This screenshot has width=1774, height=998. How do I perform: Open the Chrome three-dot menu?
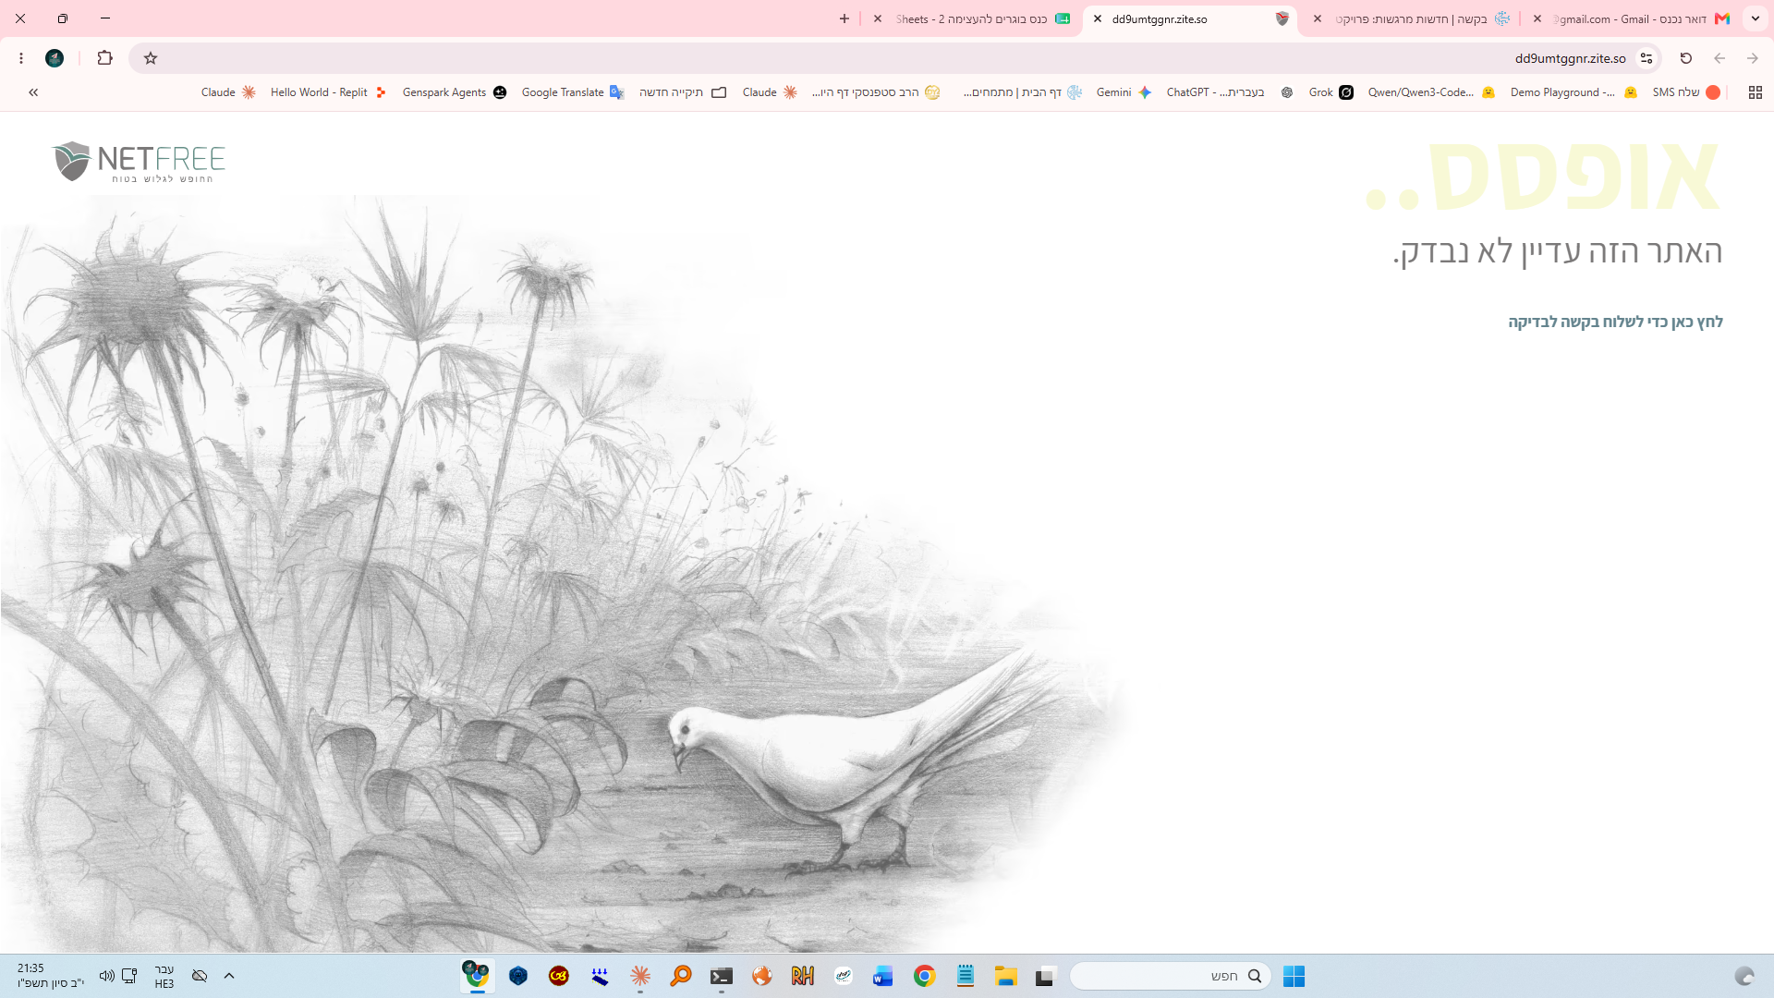coord(20,58)
